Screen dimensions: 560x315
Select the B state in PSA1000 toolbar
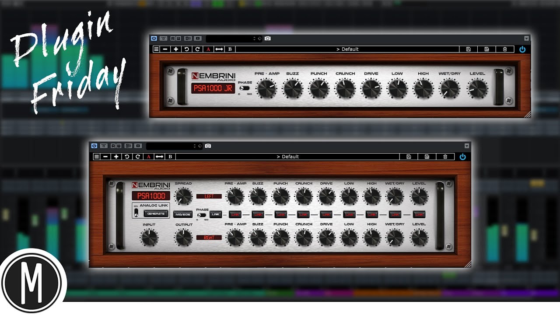click(170, 157)
